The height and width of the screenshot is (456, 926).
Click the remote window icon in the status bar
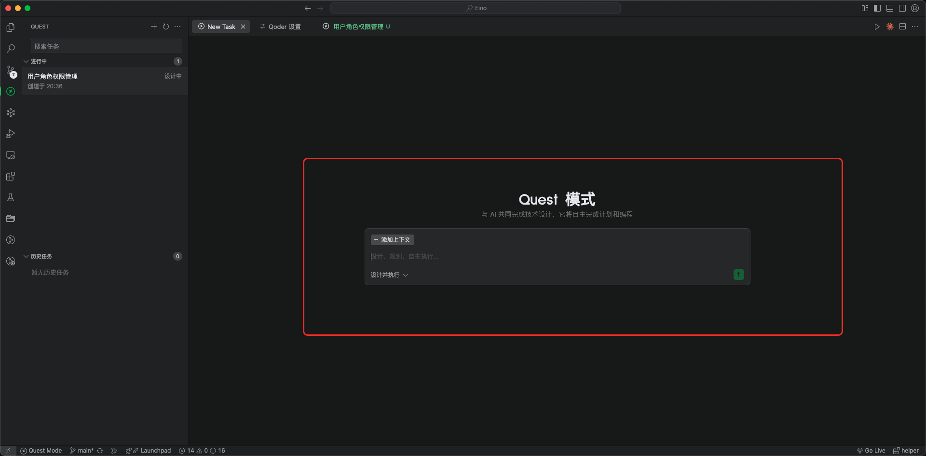coord(8,451)
